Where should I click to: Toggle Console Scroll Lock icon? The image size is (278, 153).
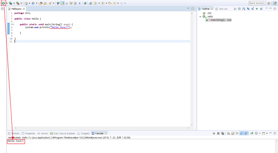click(x=233, y=133)
